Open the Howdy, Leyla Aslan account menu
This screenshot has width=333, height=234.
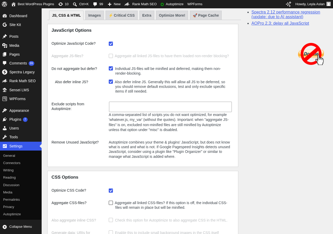313,4
